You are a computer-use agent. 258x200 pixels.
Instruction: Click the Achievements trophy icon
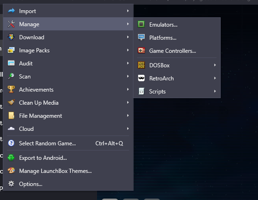pos(11,89)
